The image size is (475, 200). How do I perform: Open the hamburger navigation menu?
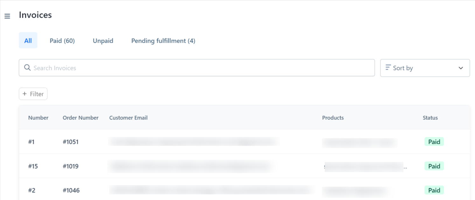click(x=7, y=16)
